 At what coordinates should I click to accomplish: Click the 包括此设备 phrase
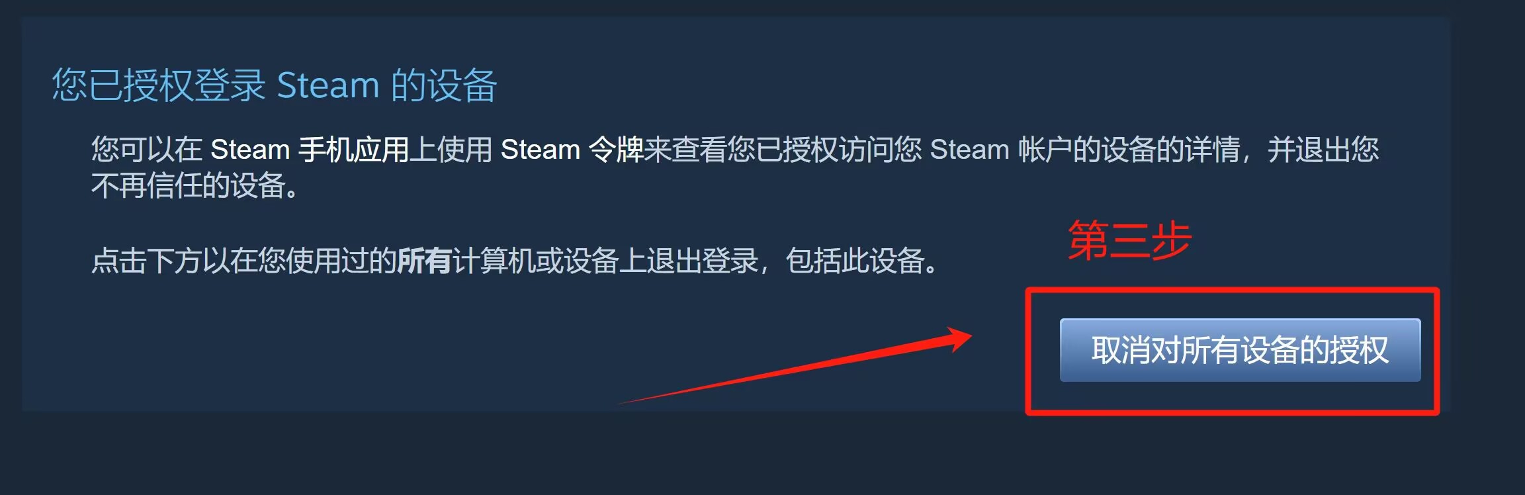point(855,261)
